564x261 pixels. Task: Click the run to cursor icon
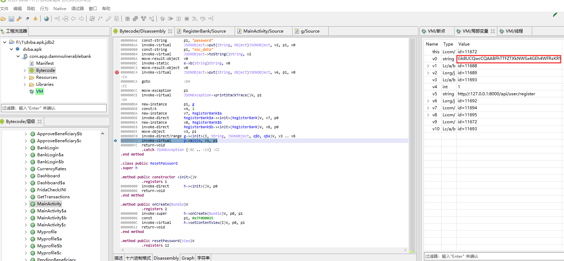click(x=211, y=19)
